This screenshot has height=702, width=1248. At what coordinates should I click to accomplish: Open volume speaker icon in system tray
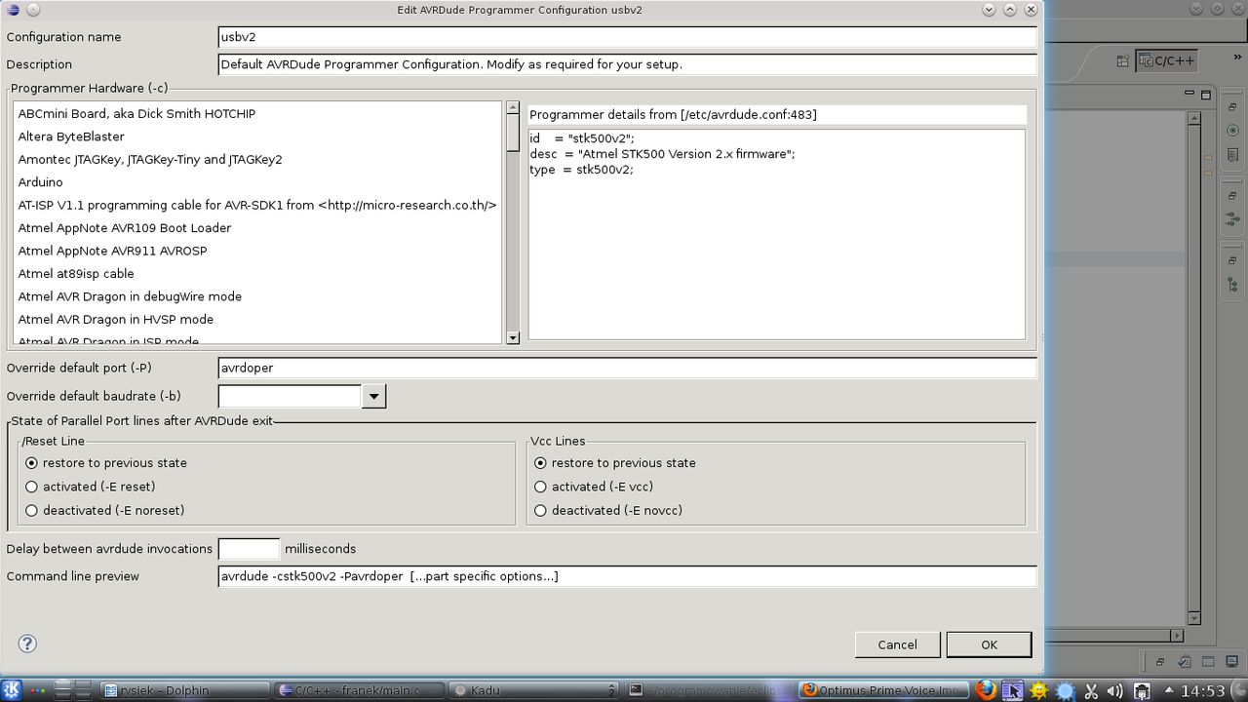(1115, 690)
